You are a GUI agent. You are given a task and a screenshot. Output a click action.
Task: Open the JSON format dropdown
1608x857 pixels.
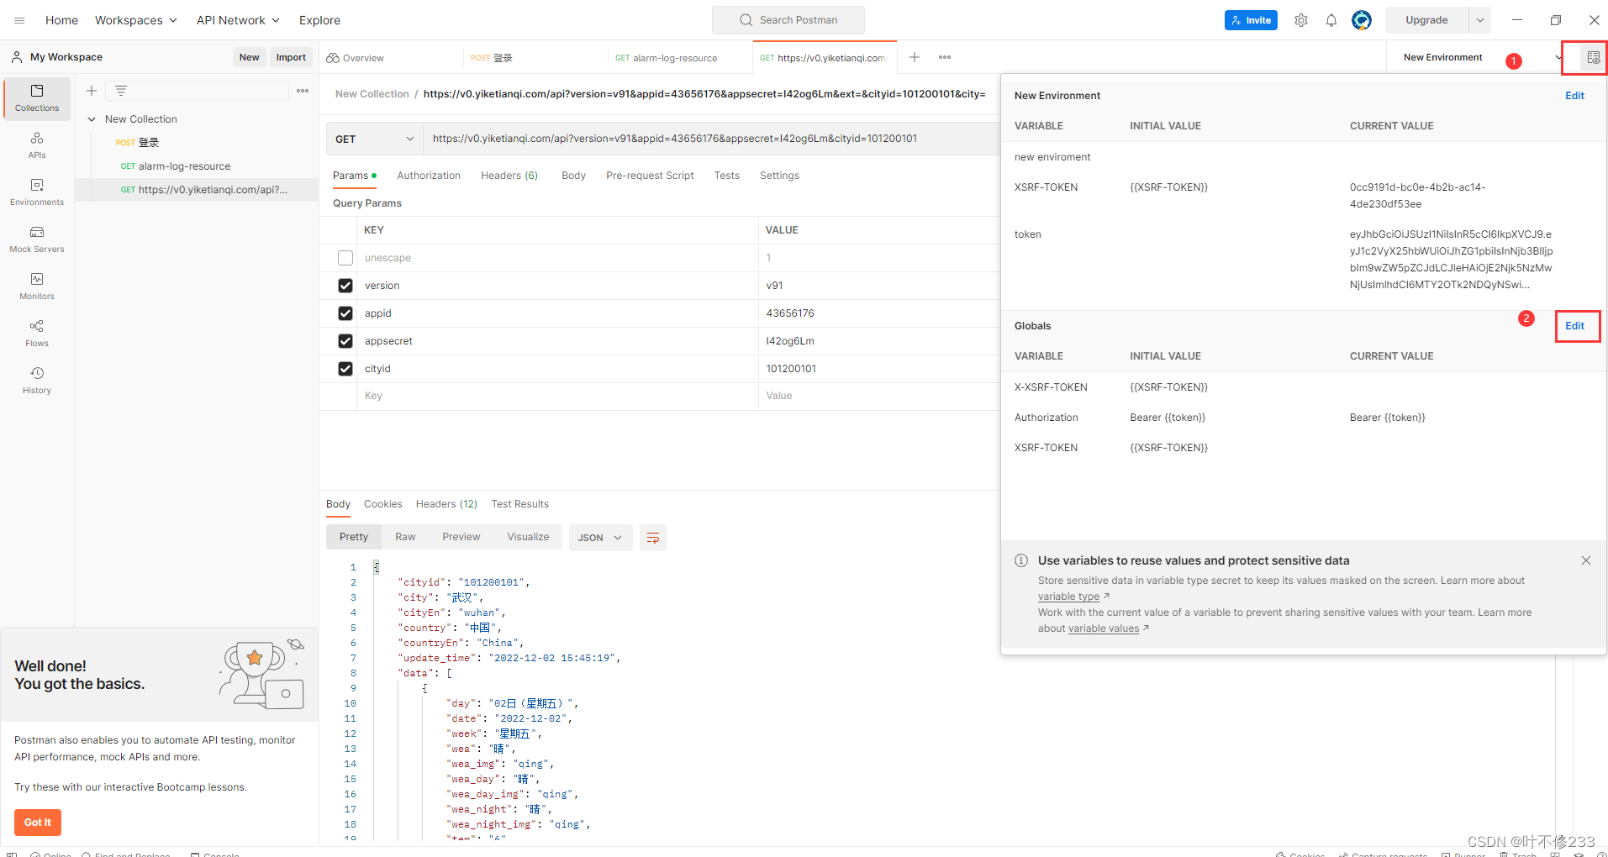tap(600, 538)
